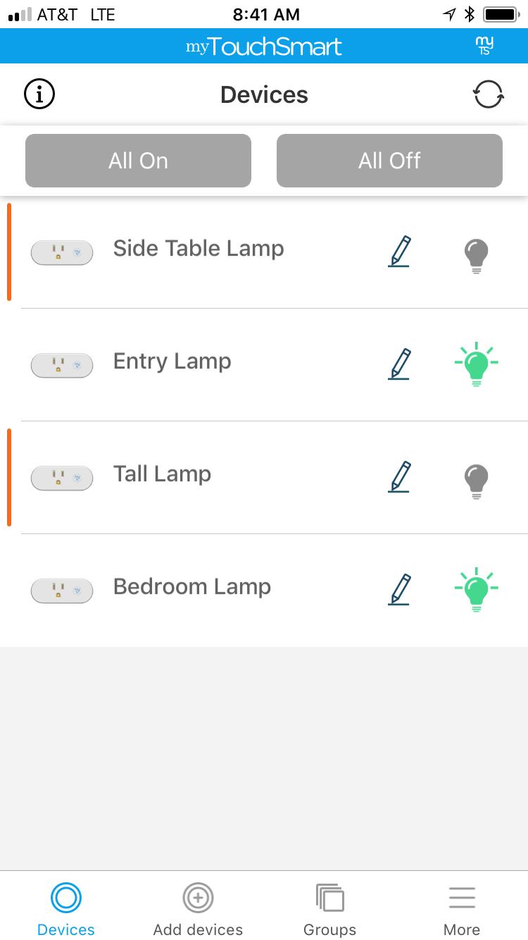Select the Entry Lamp device row

[264, 365]
